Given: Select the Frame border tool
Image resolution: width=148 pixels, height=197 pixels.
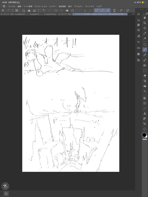Looking at the screenshot, I should 145,103.
